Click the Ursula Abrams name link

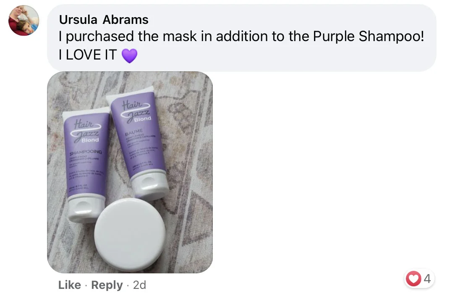pos(104,20)
